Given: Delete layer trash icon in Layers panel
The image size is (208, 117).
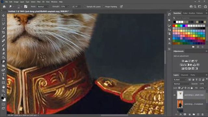Looking at the screenshot, I should click(202, 114).
